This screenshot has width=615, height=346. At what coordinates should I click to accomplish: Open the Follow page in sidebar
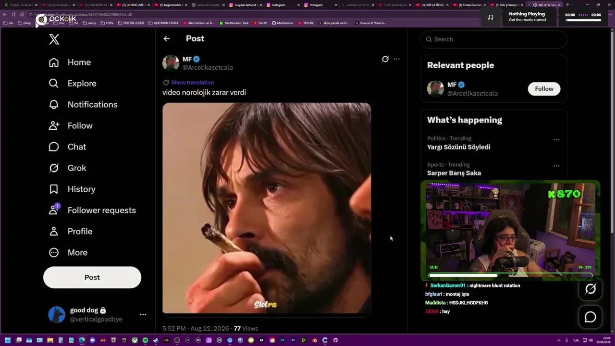[x=71, y=126]
